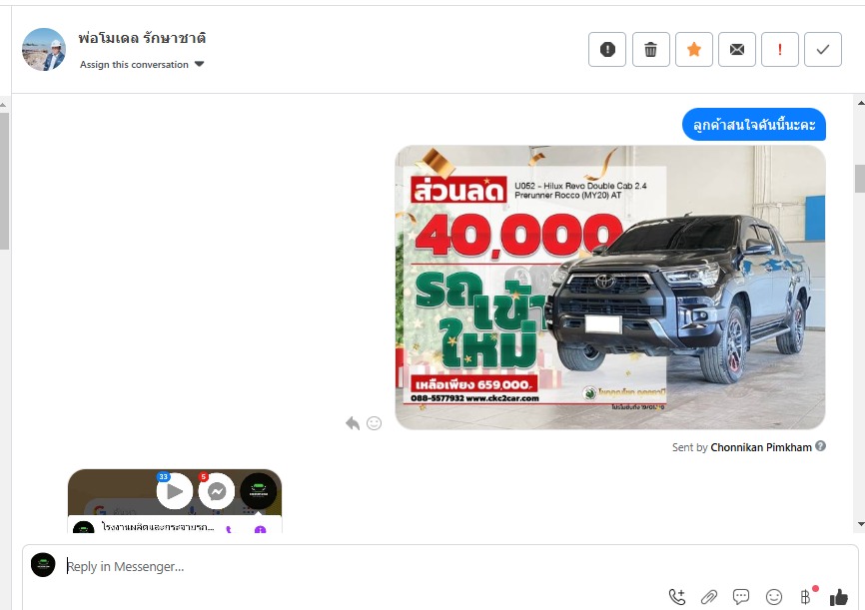The height and width of the screenshot is (610, 865).
Task: Open the Hilux Revo promotional image
Action: [610, 288]
